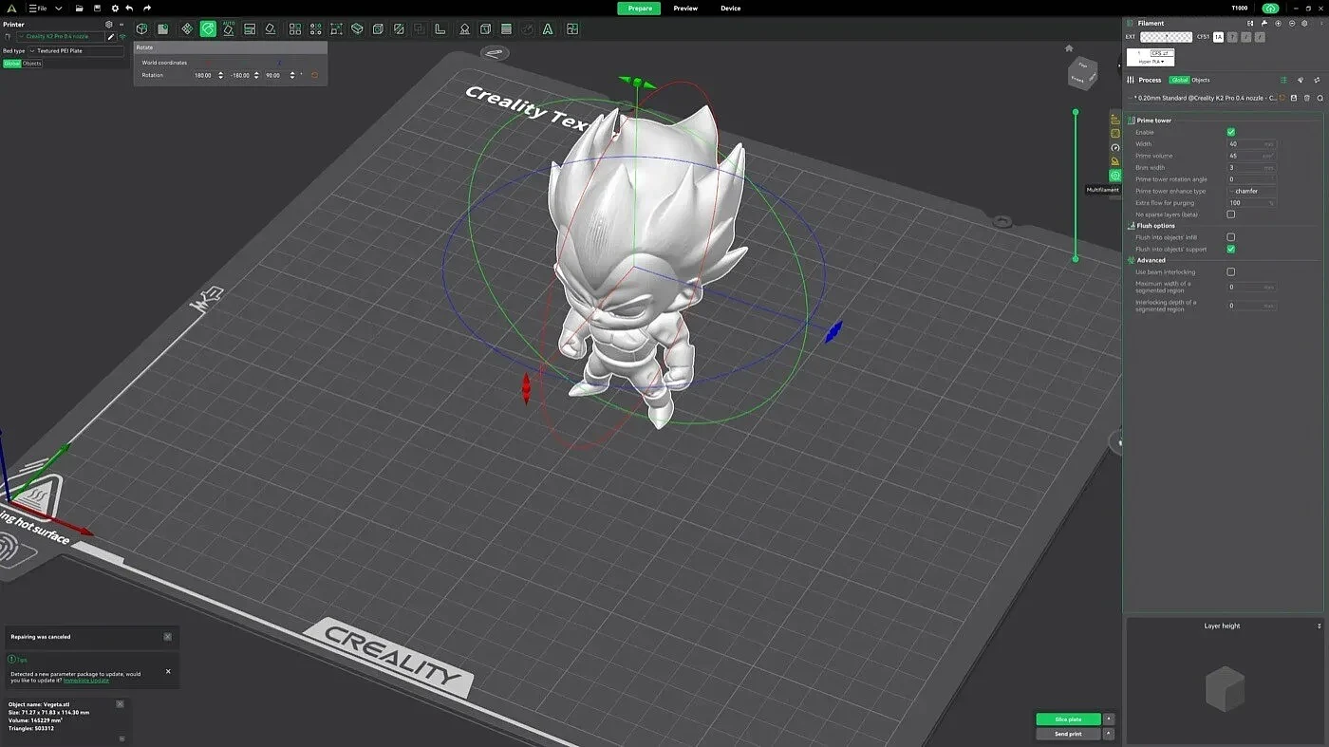The image size is (1329, 747).
Task: Dismiss the Repairing was canceled notice
Action: 168,637
